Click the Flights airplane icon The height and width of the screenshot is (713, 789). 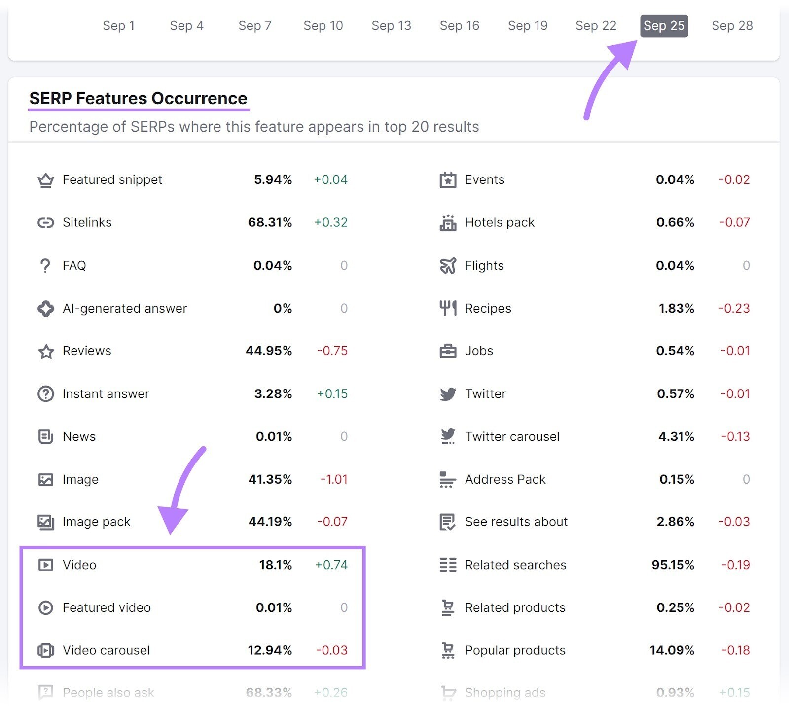coord(448,266)
